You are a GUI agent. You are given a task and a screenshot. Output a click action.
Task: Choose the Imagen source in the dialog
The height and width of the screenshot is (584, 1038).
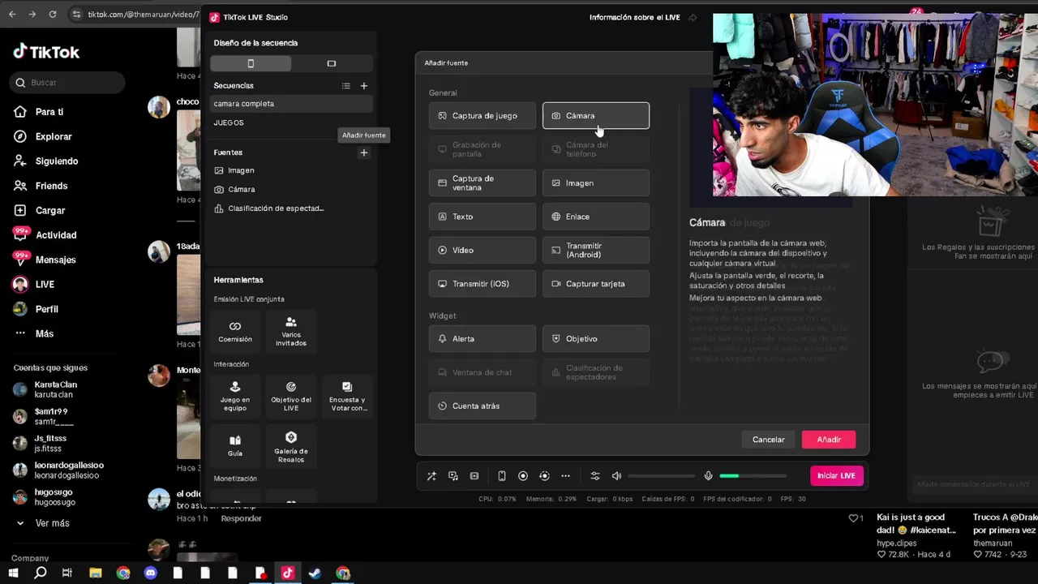596,183
